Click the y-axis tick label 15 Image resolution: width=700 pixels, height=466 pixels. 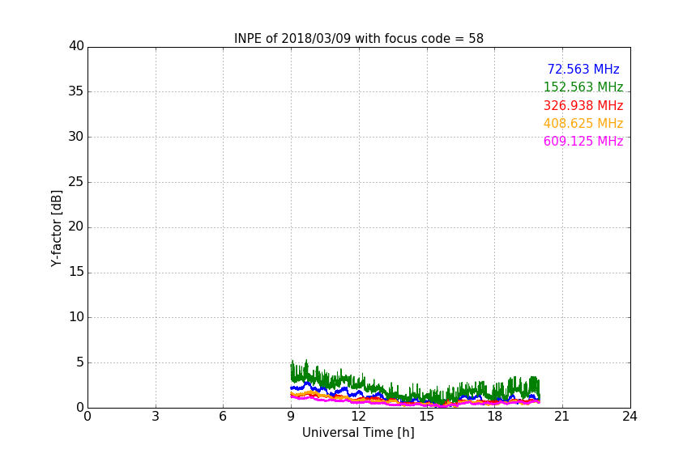(x=76, y=272)
